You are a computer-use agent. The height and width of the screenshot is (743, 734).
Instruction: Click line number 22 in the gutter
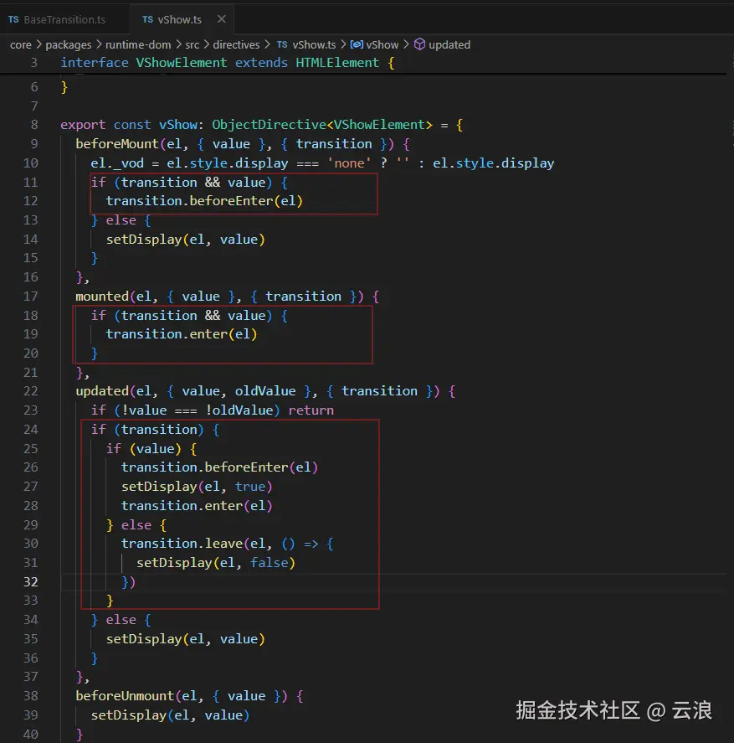[x=31, y=391]
